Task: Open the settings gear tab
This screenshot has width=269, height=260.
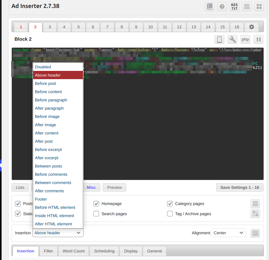Action: coord(251,27)
